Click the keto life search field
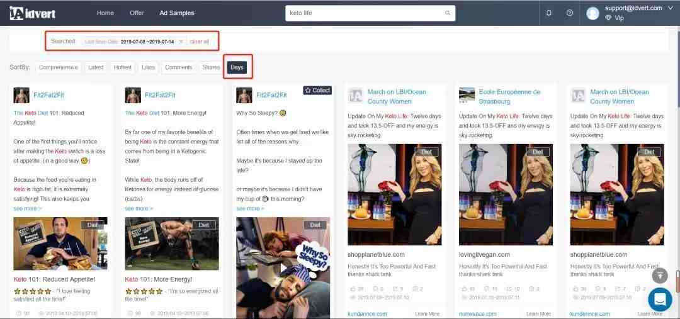Image resolution: width=680 pixels, height=319 pixels. [x=370, y=13]
